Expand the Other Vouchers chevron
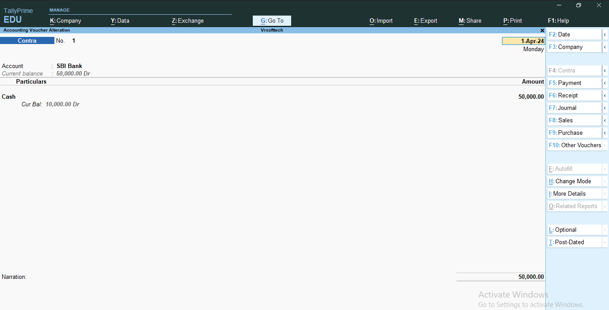The image size is (609, 310). pyautogui.click(x=605, y=145)
